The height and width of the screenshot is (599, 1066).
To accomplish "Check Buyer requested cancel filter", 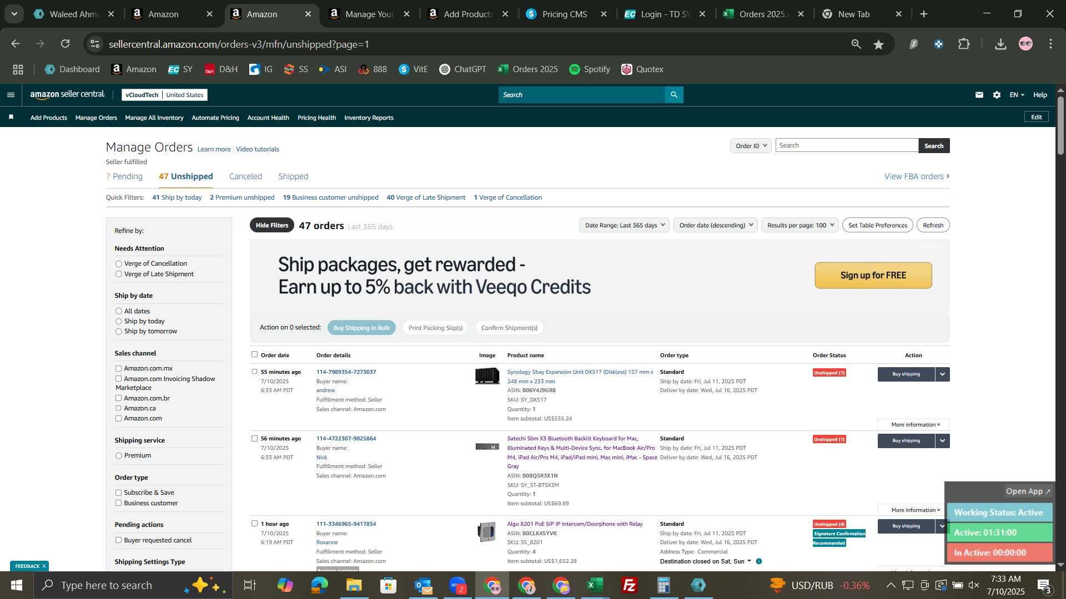I will [x=118, y=540].
